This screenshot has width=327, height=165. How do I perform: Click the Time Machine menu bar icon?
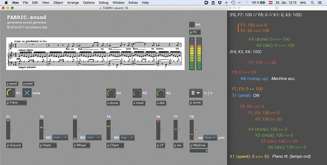233,3
